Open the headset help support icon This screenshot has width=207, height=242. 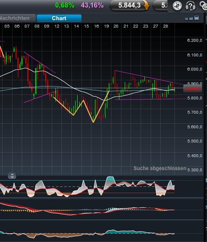click(x=190, y=6)
